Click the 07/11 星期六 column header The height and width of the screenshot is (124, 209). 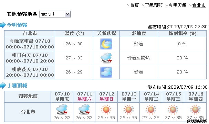(x=84, y=97)
